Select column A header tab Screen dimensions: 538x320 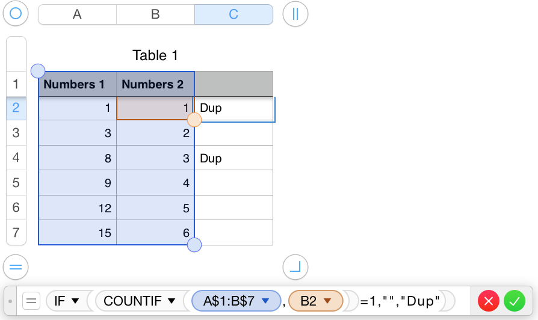(77, 14)
